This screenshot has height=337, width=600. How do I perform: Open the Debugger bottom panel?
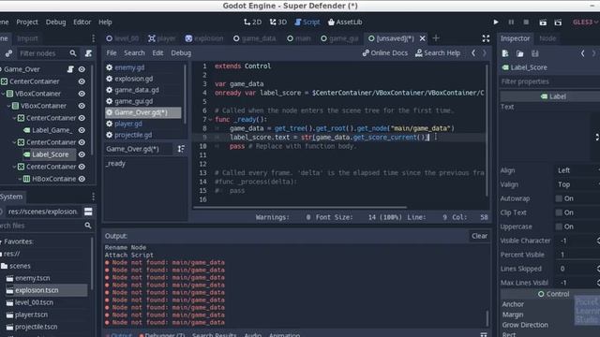coord(161,334)
